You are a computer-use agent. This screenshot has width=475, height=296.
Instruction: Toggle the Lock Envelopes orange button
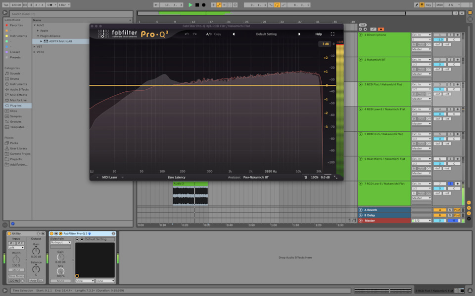point(381,29)
